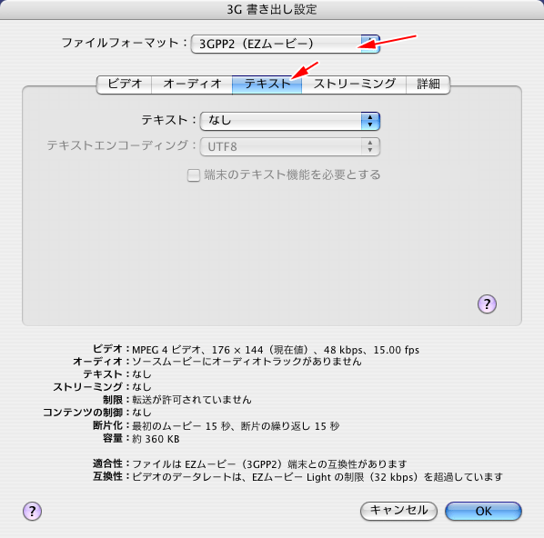Click the help icon inside the tab panel

(487, 304)
